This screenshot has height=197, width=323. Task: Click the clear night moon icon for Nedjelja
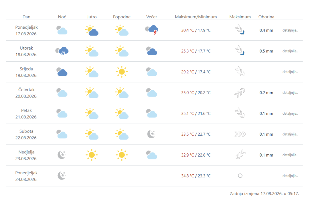pyautogui.click(x=62, y=155)
